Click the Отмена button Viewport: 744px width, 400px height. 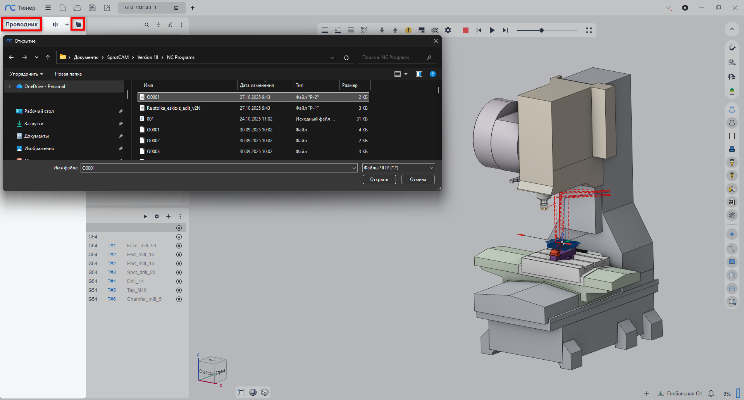(418, 179)
